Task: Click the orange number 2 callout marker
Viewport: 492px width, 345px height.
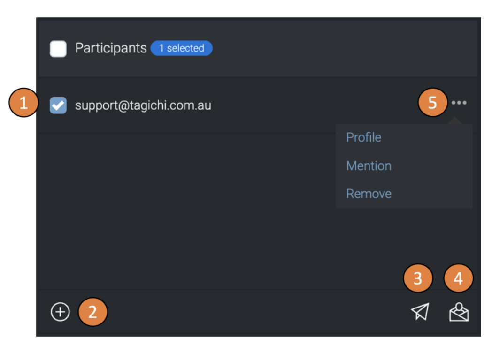Action: 92,312
